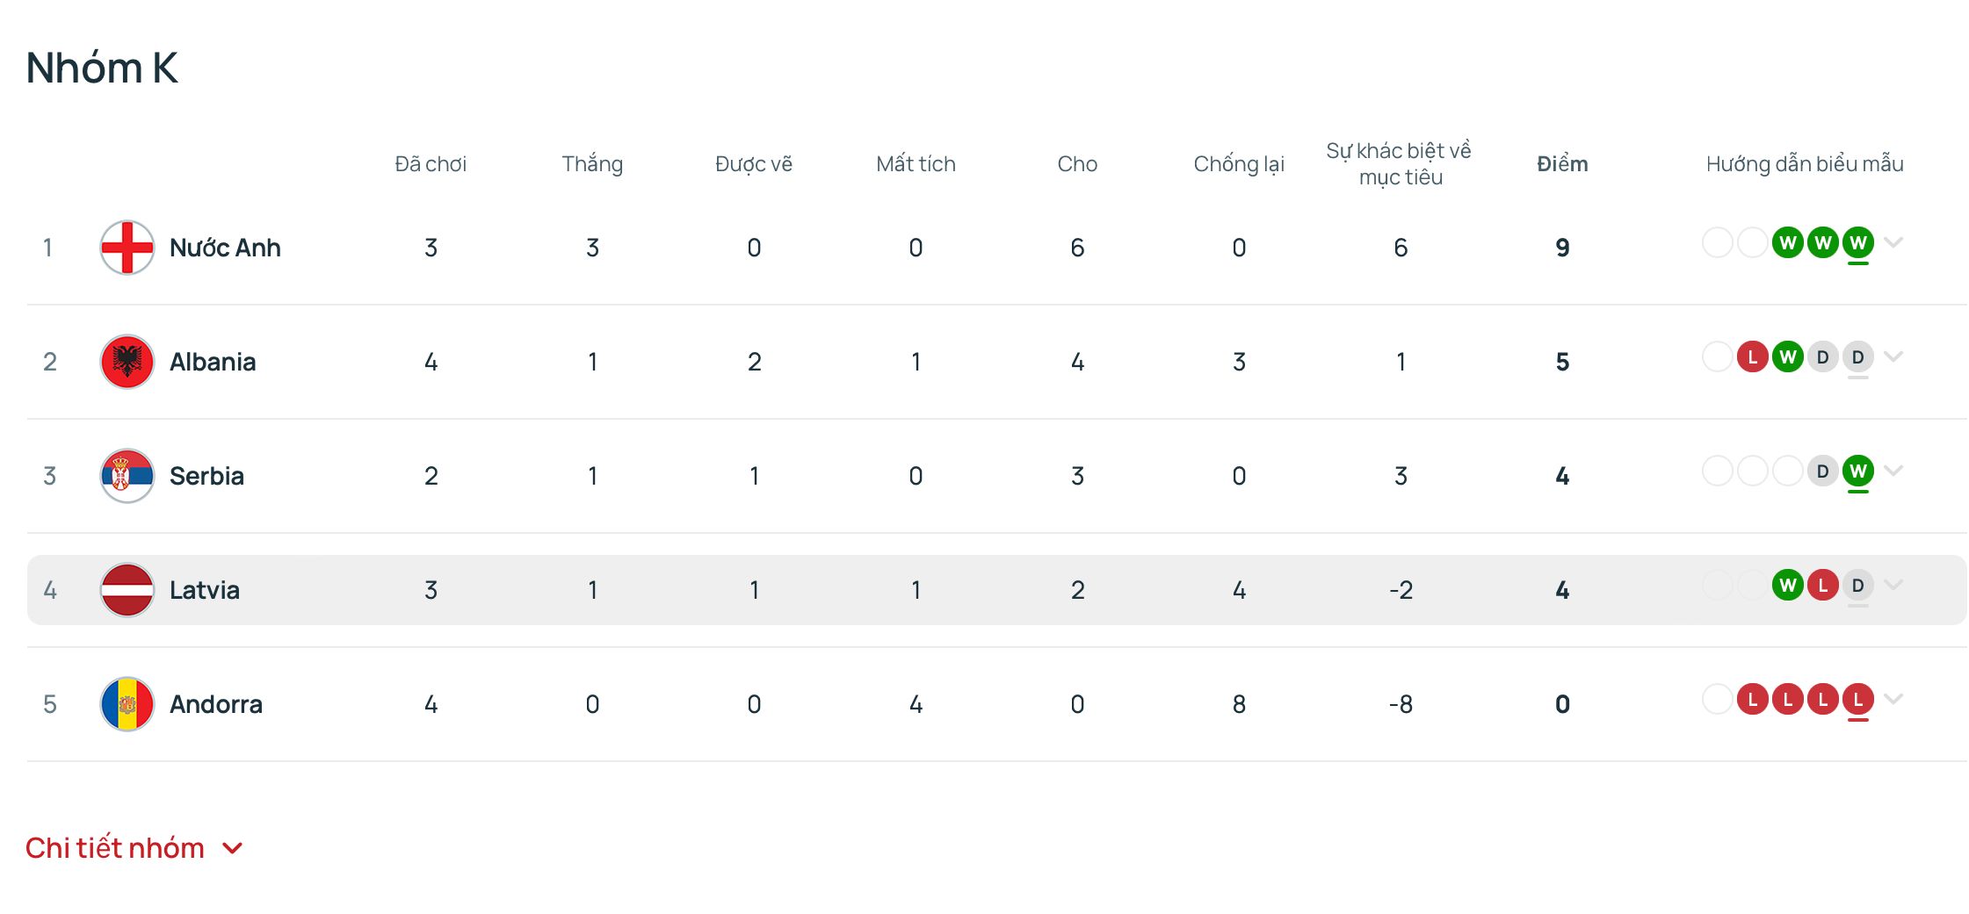The width and height of the screenshot is (1969, 914).
Task: Click the Latvia flag icon
Action: 127,590
